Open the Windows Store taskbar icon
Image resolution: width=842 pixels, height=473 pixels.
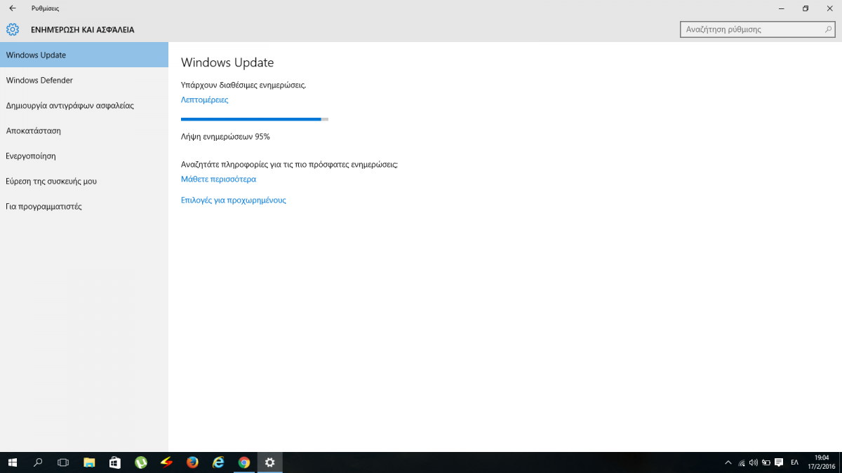[x=115, y=462]
